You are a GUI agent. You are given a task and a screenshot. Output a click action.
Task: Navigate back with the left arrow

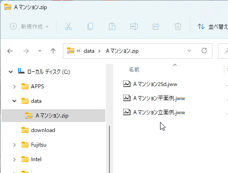pos(10,51)
